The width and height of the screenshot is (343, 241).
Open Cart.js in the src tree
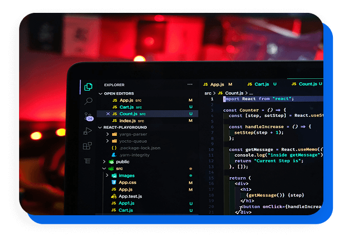click(x=126, y=210)
